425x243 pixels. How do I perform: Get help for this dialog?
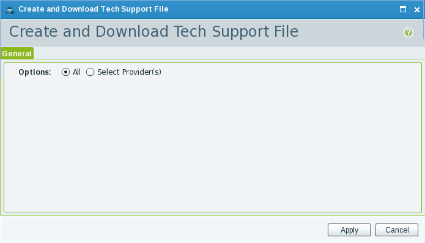pyautogui.click(x=408, y=32)
